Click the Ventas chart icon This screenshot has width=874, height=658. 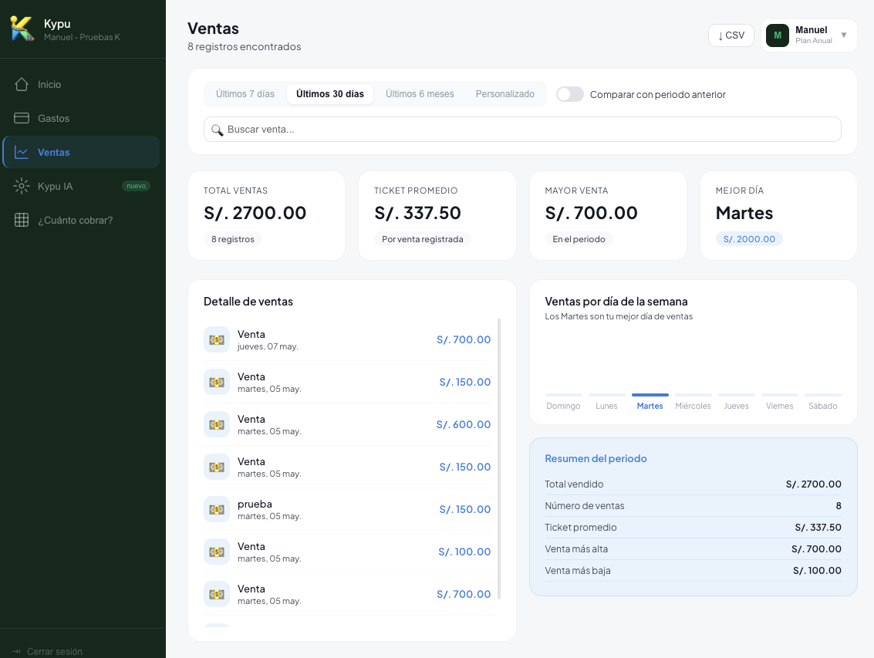coord(21,152)
